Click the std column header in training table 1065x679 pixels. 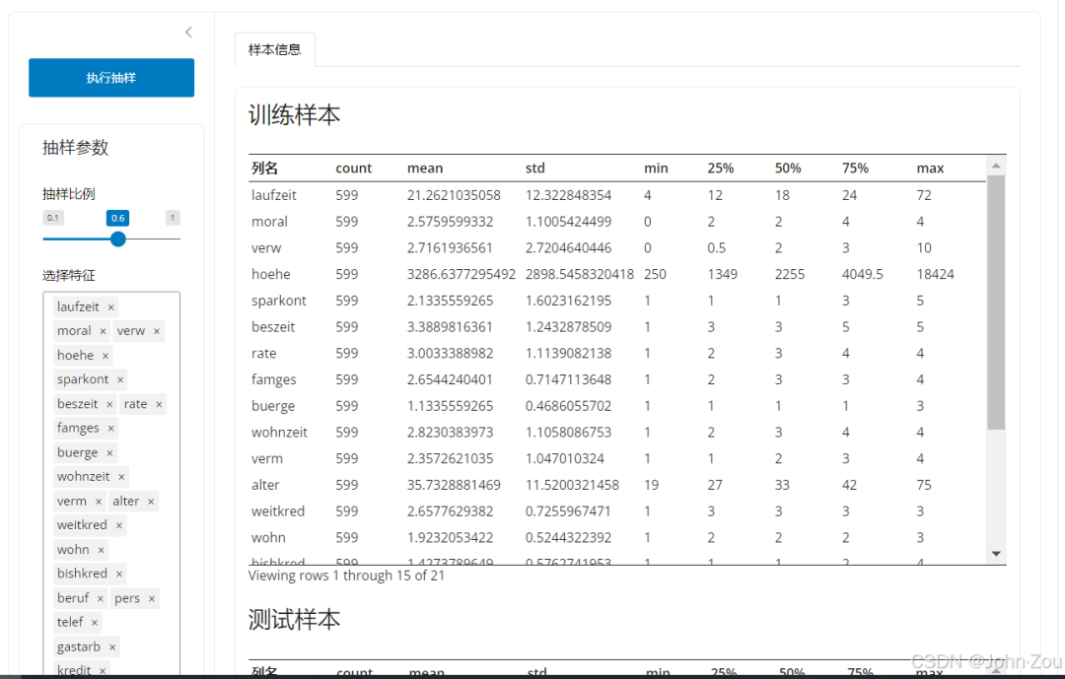coord(535,169)
